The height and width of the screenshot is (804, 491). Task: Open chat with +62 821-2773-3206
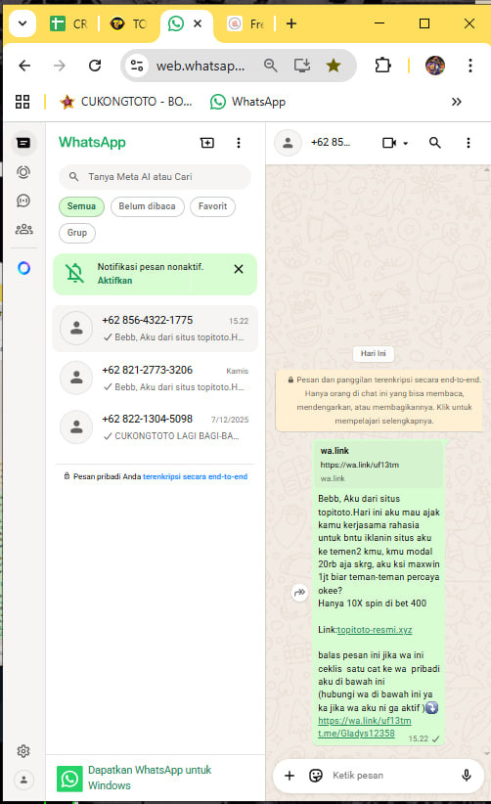[155, 378]
